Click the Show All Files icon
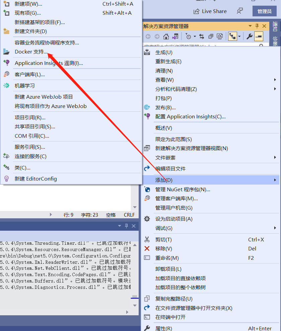 220,36
